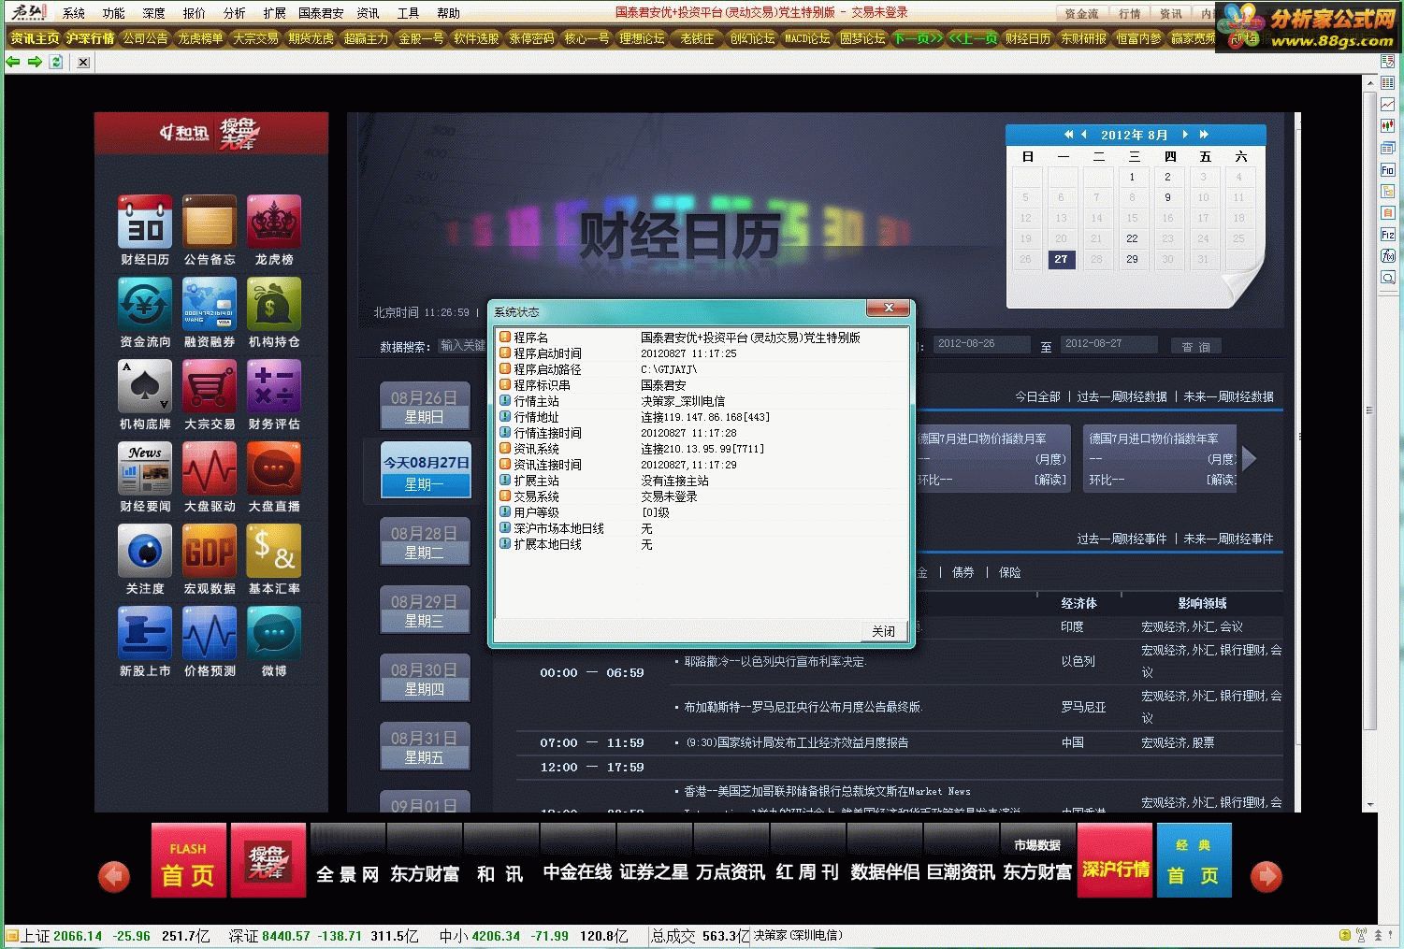
Task: Click the green back arrow in the toolbar
Action: (13, 62)
